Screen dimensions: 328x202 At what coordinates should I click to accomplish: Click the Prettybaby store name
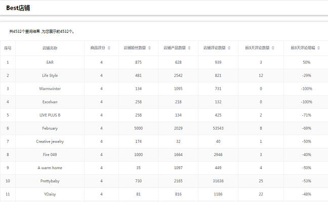[x=50, y=181]
